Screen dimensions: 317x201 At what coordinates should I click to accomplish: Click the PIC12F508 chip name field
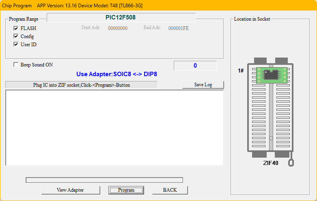[121, 17]
